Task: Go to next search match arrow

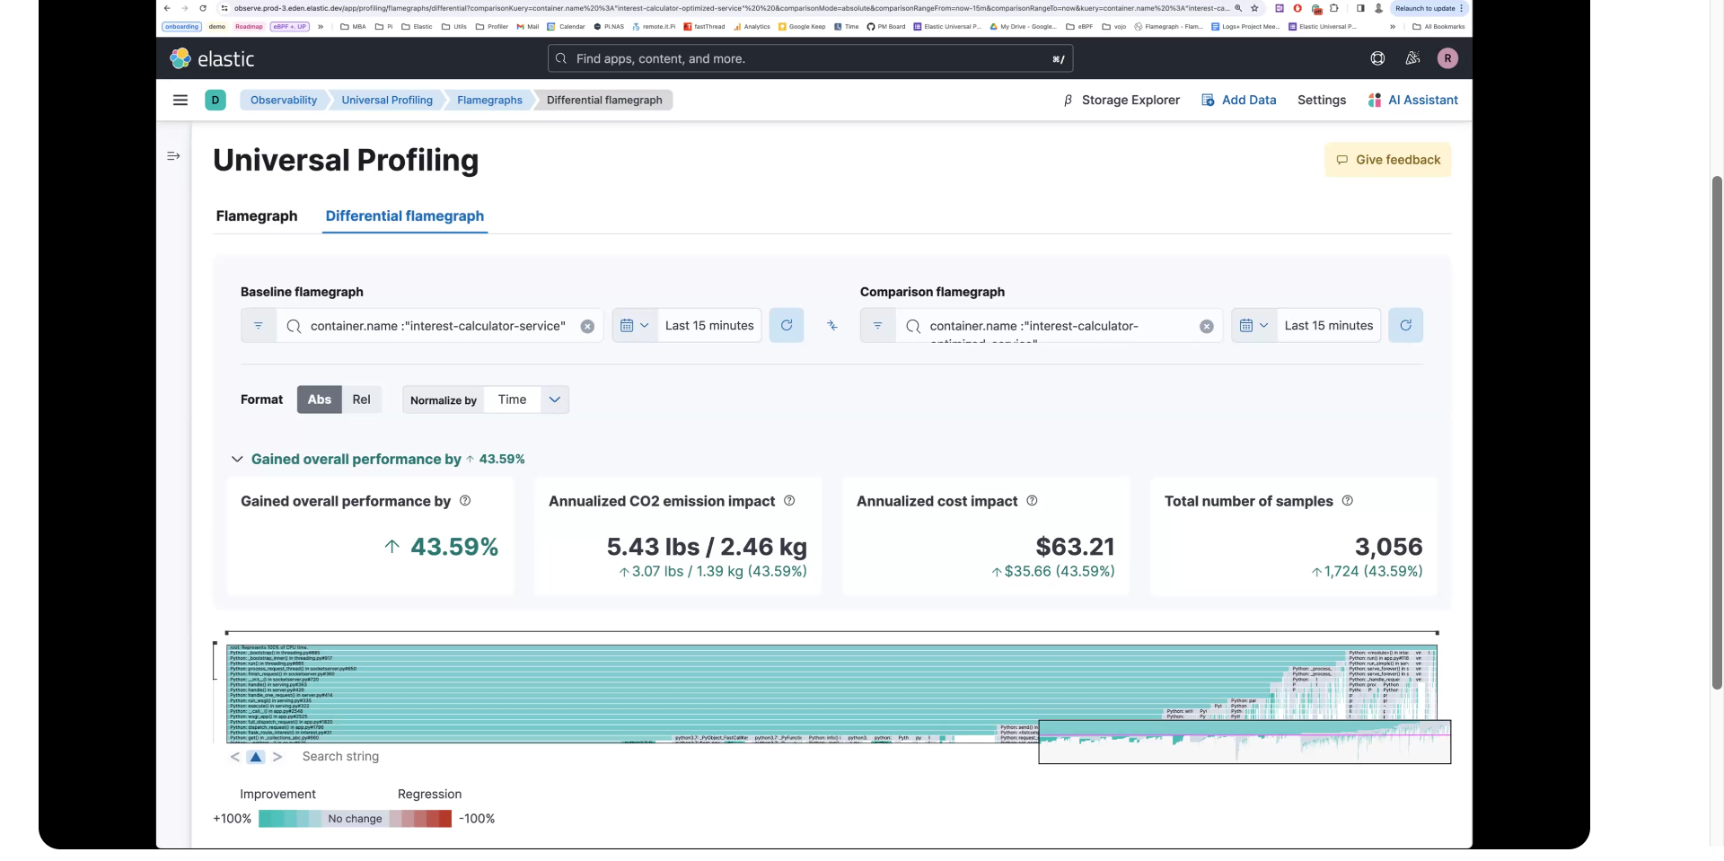Action: [277, 757]
